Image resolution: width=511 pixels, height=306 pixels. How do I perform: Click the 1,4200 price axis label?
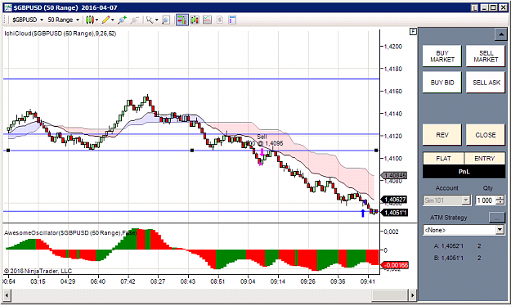(392, 47)
